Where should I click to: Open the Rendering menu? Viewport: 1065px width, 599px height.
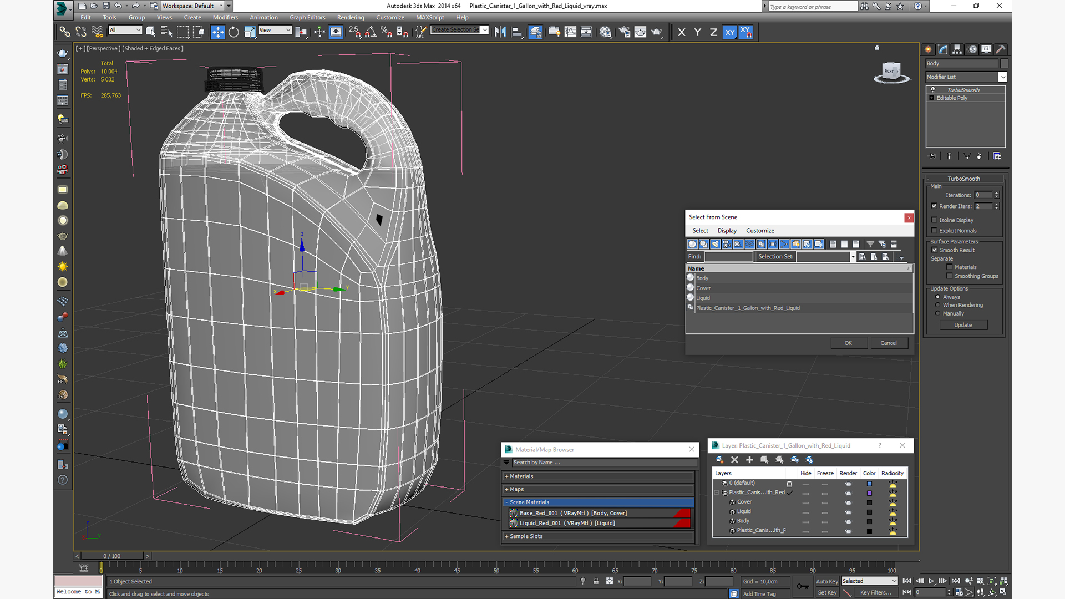350,17
